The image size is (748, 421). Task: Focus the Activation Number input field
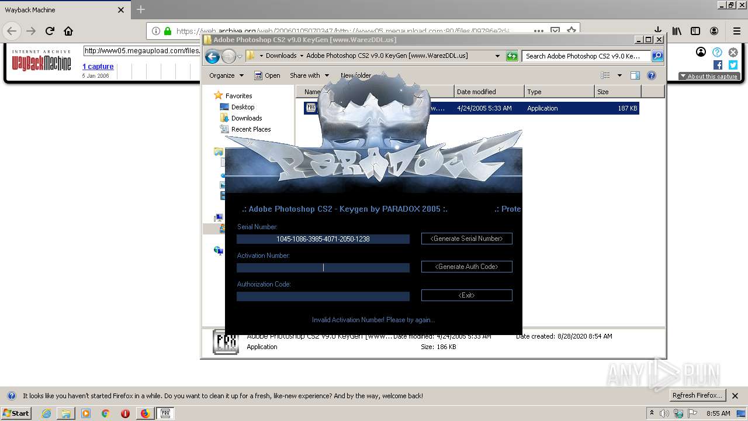click(x=323, y=268)
